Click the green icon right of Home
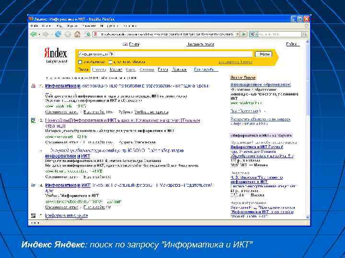 tap(88, 34)
